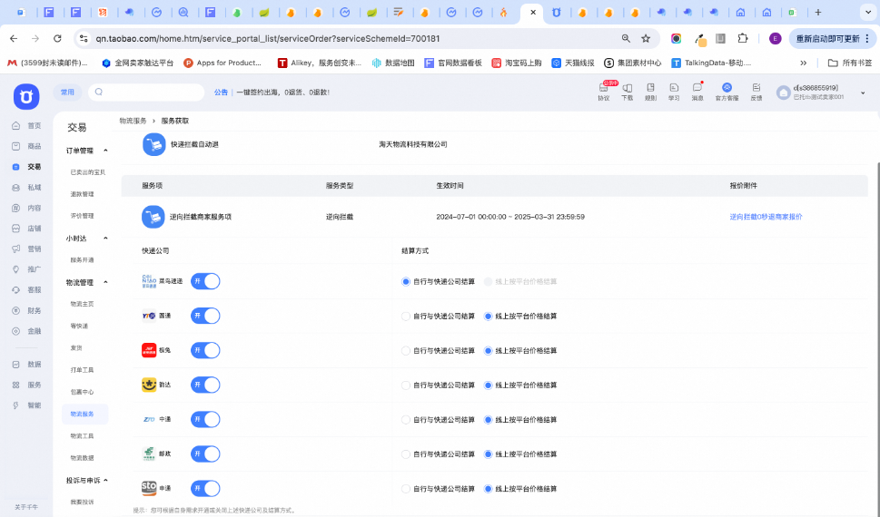Collapse the 小时达 menu section

(105, 239)
